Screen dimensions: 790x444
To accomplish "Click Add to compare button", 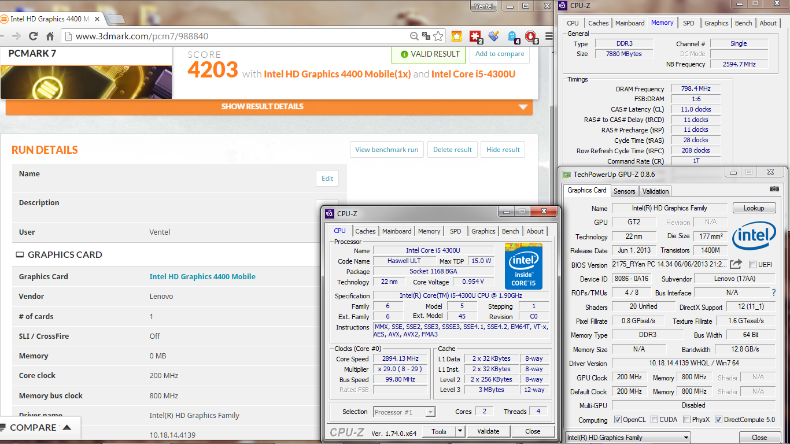I will [x=500, y=54].
